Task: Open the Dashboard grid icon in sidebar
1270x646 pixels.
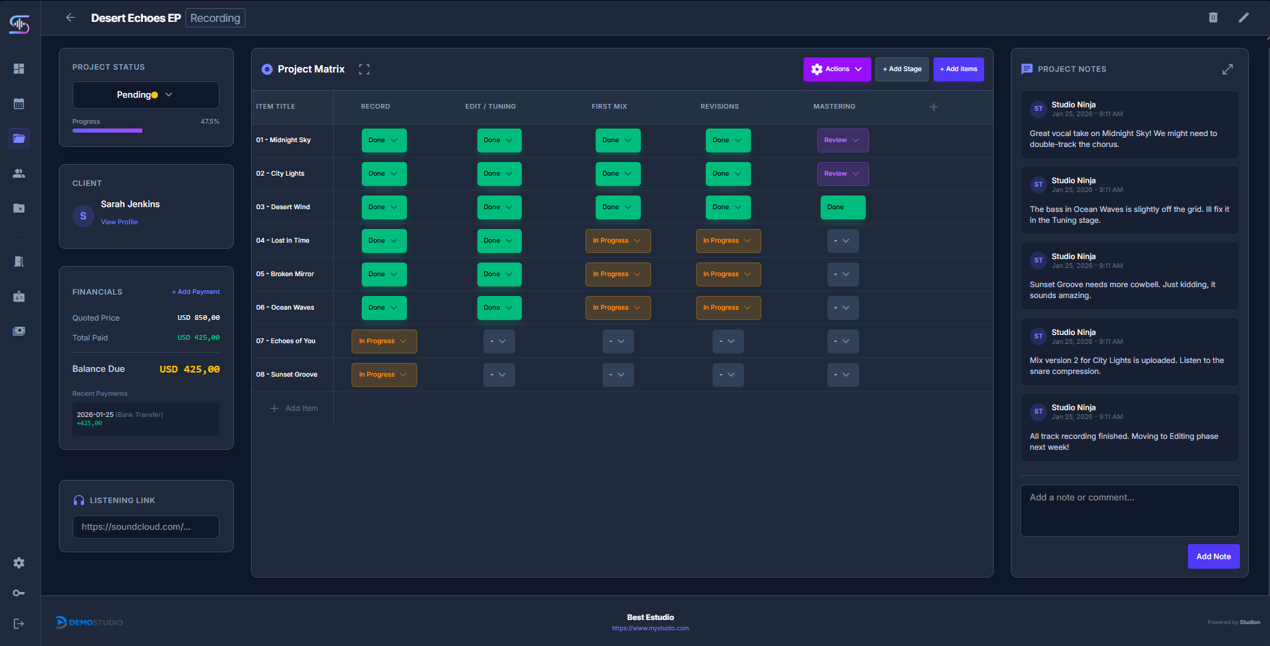Action: [x=19, y=69]
